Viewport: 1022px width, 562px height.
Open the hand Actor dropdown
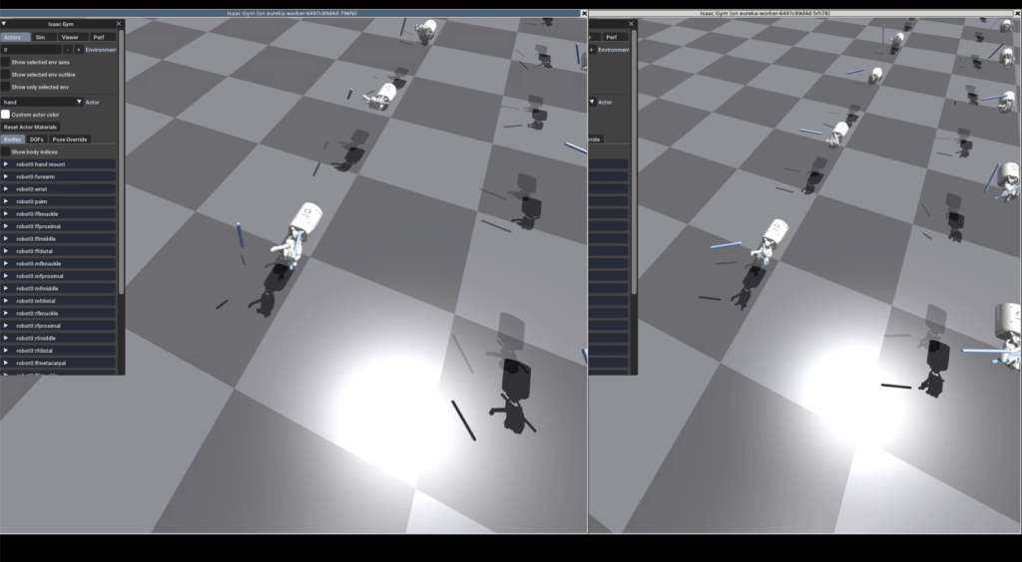(x=42, y=102)
